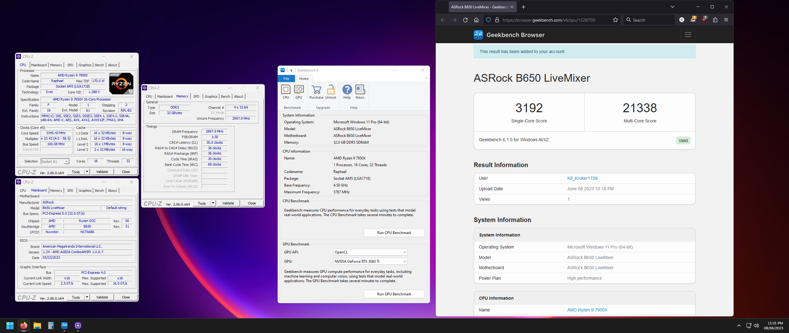The height and width of the screenshot is (333, 789).
Task: Open the new tab plus button
Action: pyautogui.click(x=523, y=7)
